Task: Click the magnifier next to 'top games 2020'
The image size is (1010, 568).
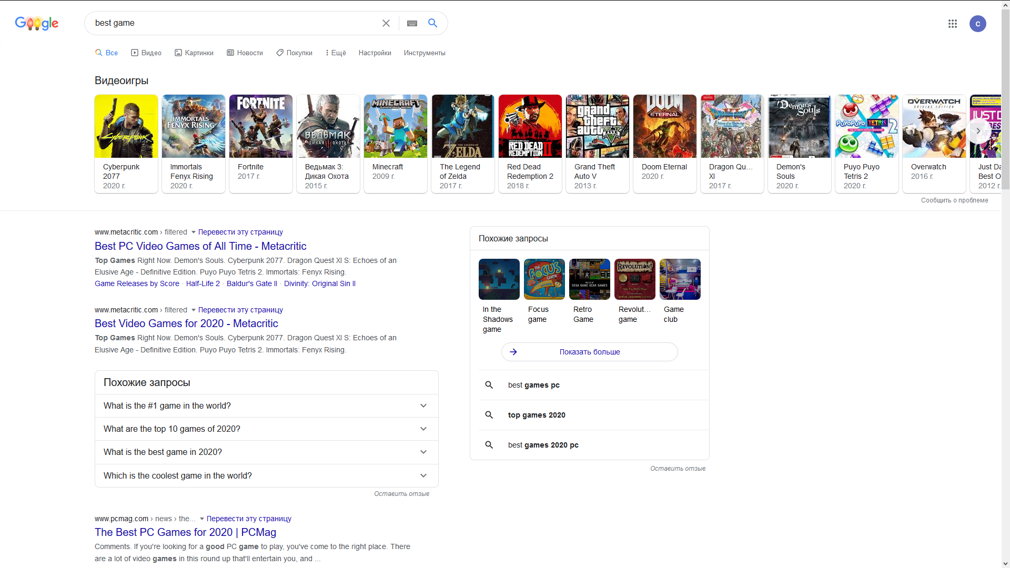Action: pos(489,415)
